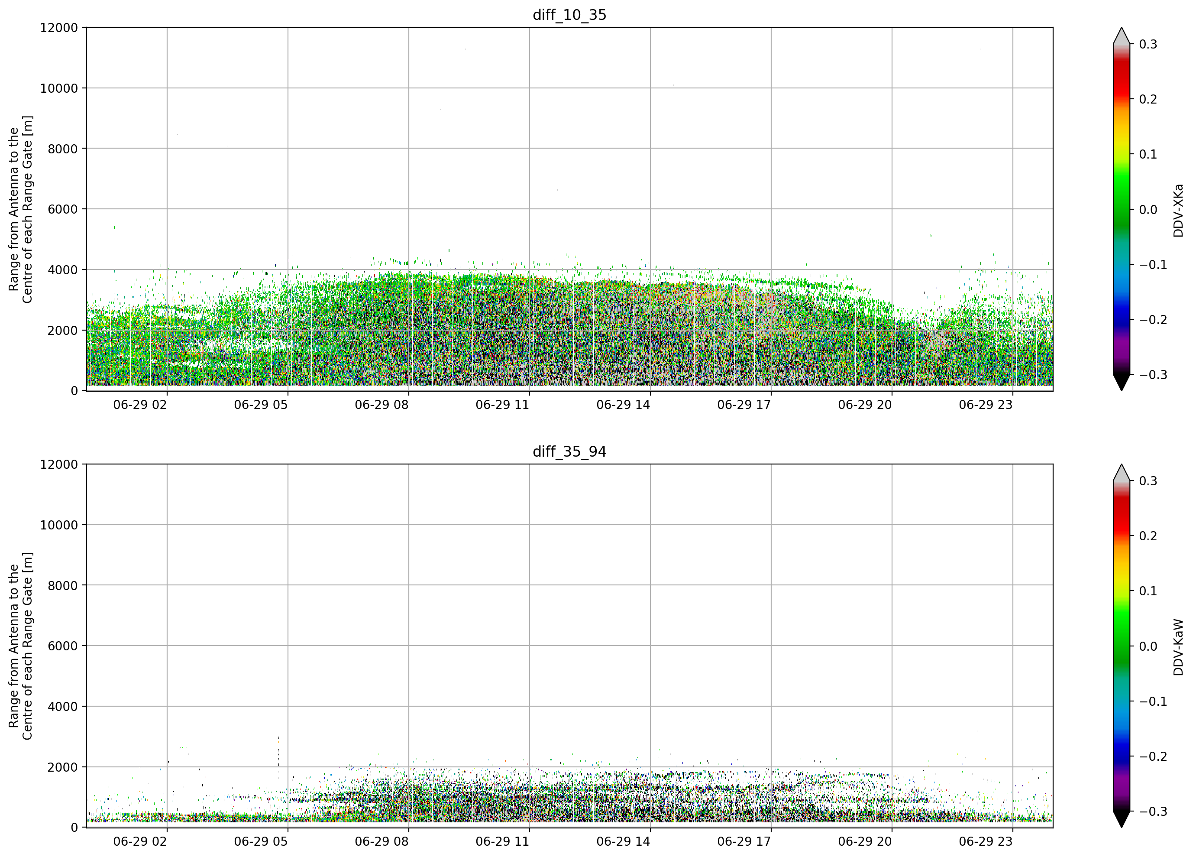Click the '06-29 23' x-tick under the diff_35_94 plot
The image size is (1193, 857).
[x=986, y=841]
